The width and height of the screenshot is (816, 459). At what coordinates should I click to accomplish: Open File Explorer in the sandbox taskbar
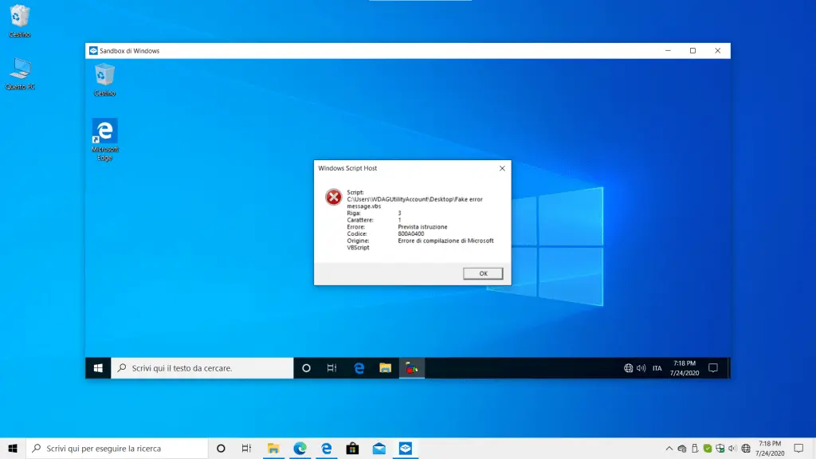click(x=385, y=368)
